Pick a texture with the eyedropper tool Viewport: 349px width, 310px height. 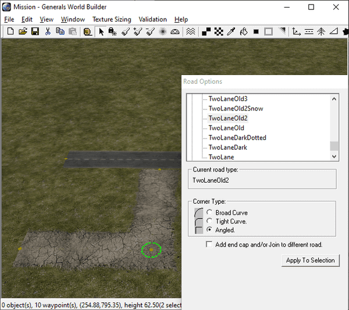click(x=231, y=31)
